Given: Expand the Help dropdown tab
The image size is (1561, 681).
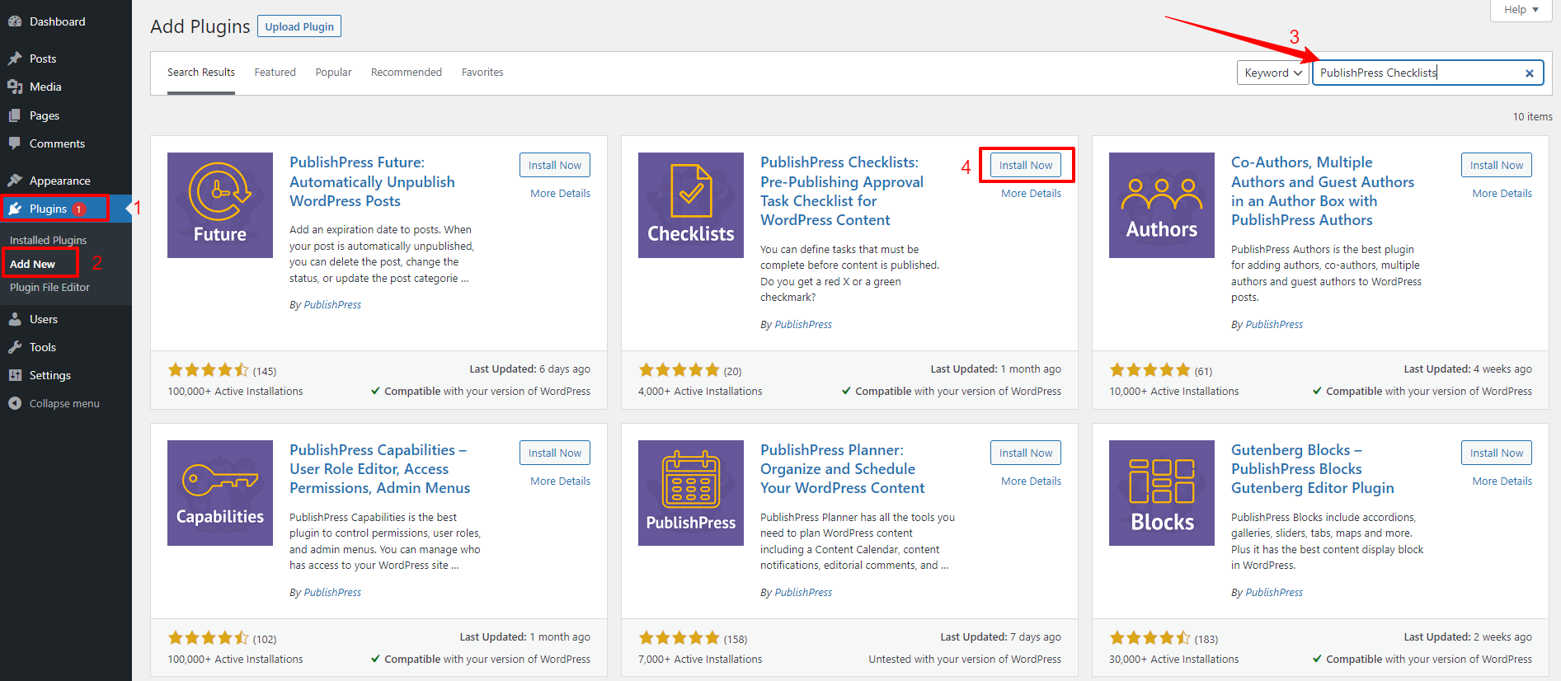Looking at the screenshot, I should tap(1521, 10).
